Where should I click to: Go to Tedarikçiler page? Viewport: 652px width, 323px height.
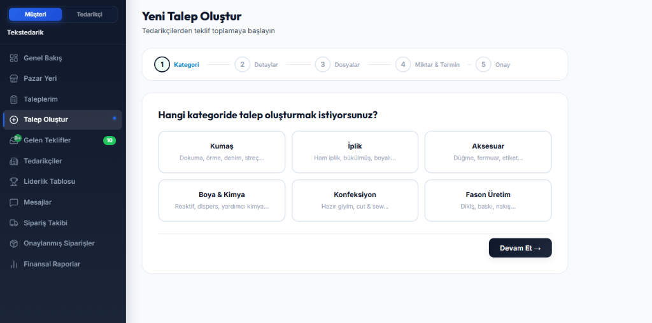pos(62,161)
